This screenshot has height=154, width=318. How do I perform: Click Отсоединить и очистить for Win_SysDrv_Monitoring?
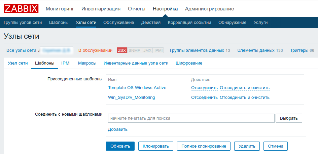point(245,98)
